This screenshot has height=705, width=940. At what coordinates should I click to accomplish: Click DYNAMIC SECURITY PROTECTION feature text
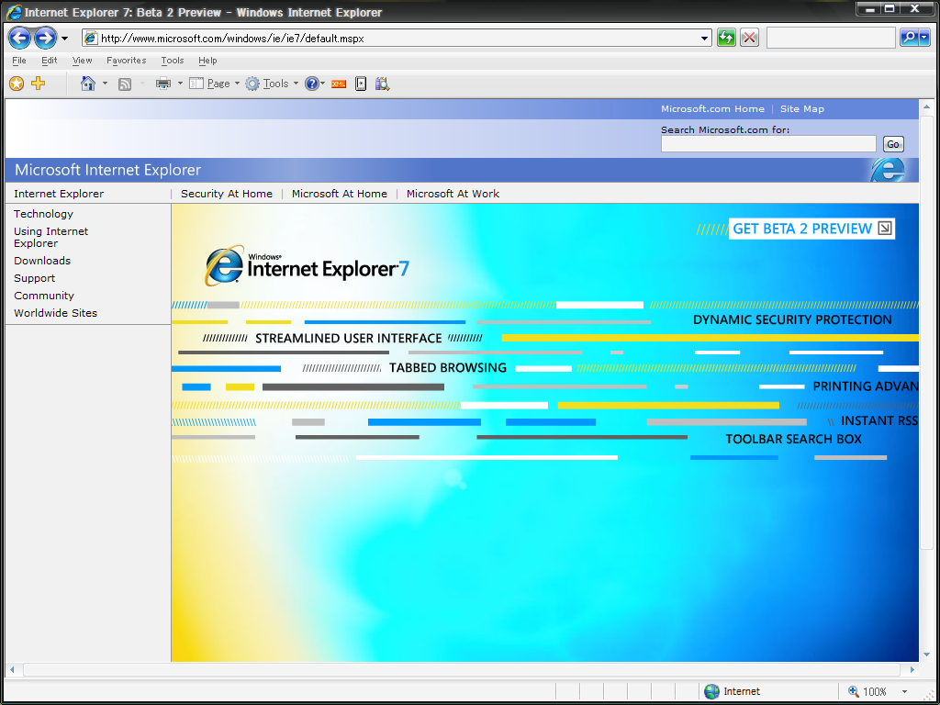tap(792, 320)
